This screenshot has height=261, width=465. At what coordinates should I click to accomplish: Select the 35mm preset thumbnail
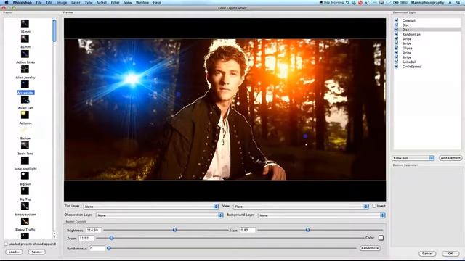25,23
